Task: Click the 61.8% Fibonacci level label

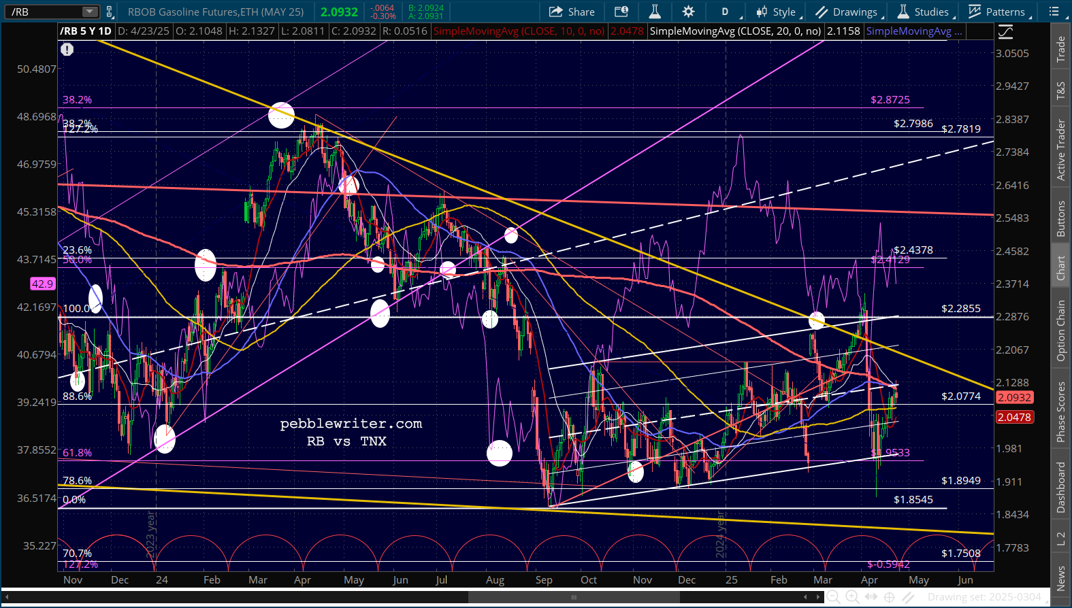Action: pyautogui.click(x=77, y=452)
